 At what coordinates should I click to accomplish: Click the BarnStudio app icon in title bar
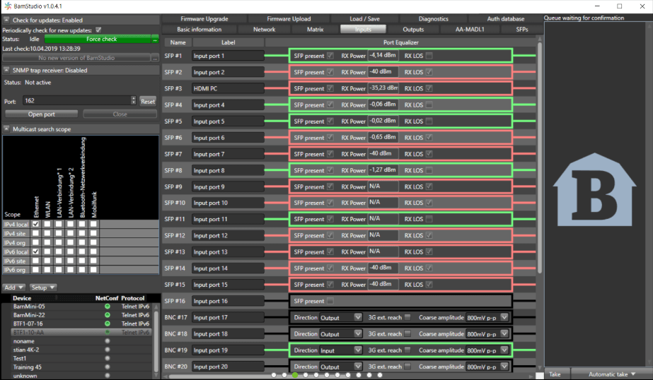tap(7, 6)
